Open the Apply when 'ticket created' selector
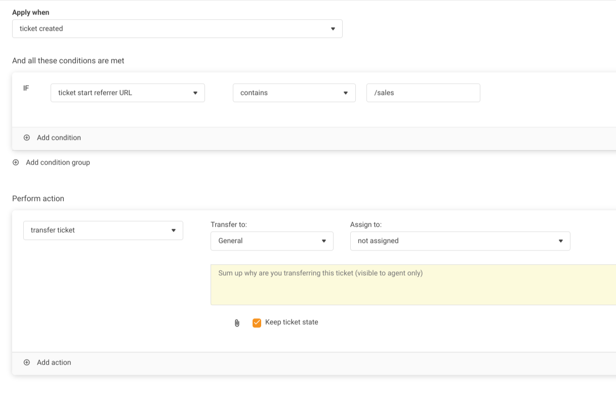This screenshot has height=394, width=616. [177, 29]
